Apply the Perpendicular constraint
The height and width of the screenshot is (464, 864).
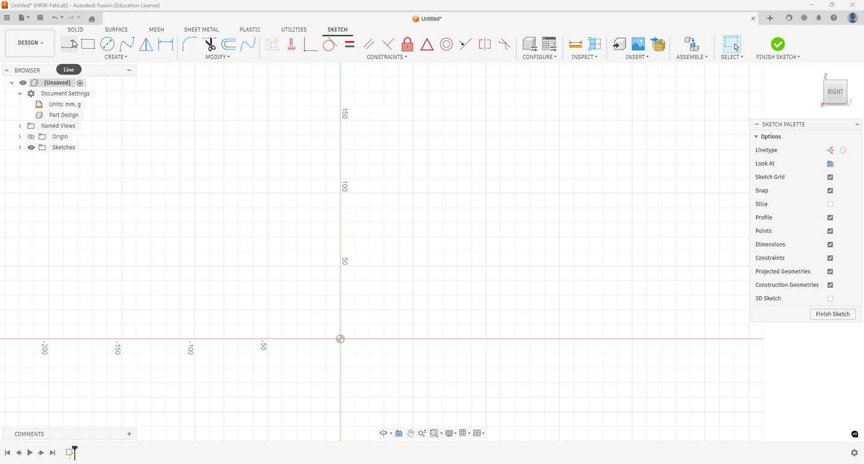pos(388,44)
